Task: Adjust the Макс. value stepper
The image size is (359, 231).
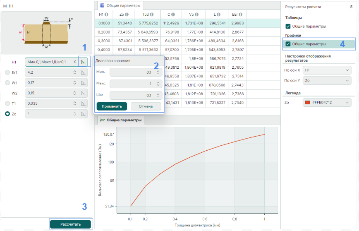Action: tap(158, 84)
